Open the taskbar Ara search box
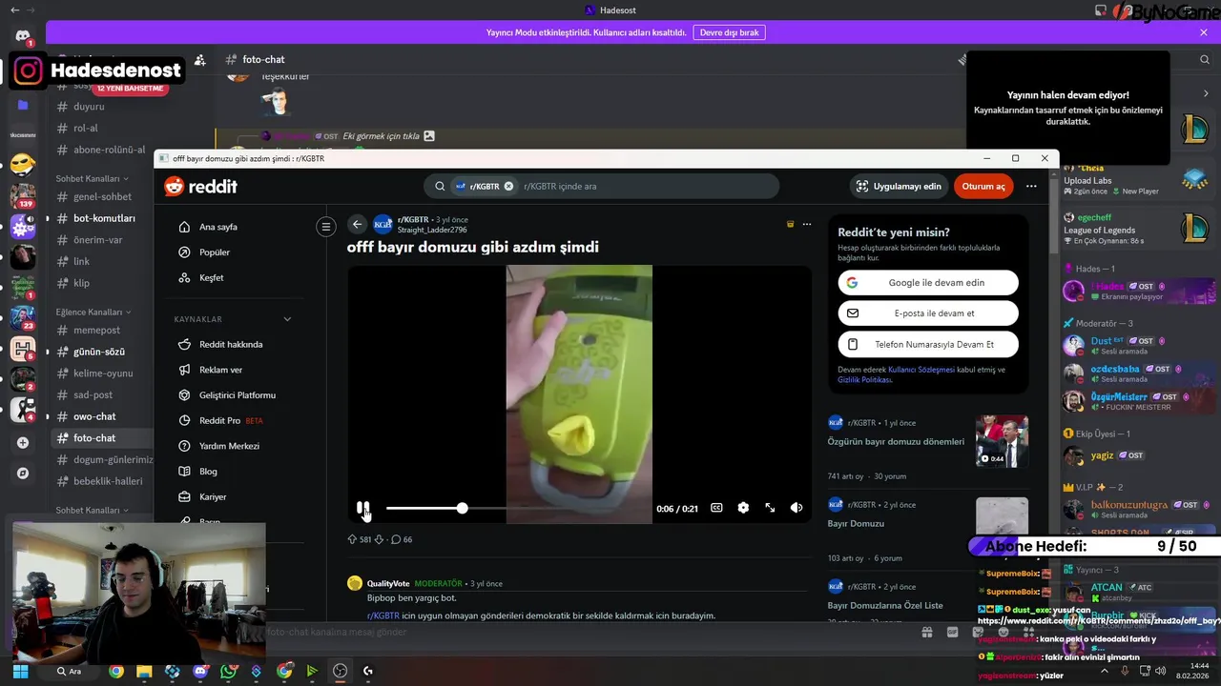Screen dimensions: 1221x686 pos(70,671)
